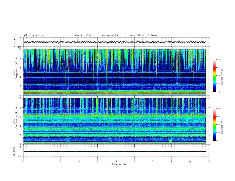
Task: Click the ch.1 voltage waveform trace
Action: tap(114, 42)
